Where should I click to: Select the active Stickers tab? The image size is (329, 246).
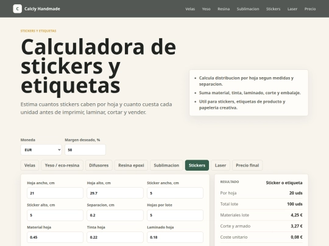197,165
